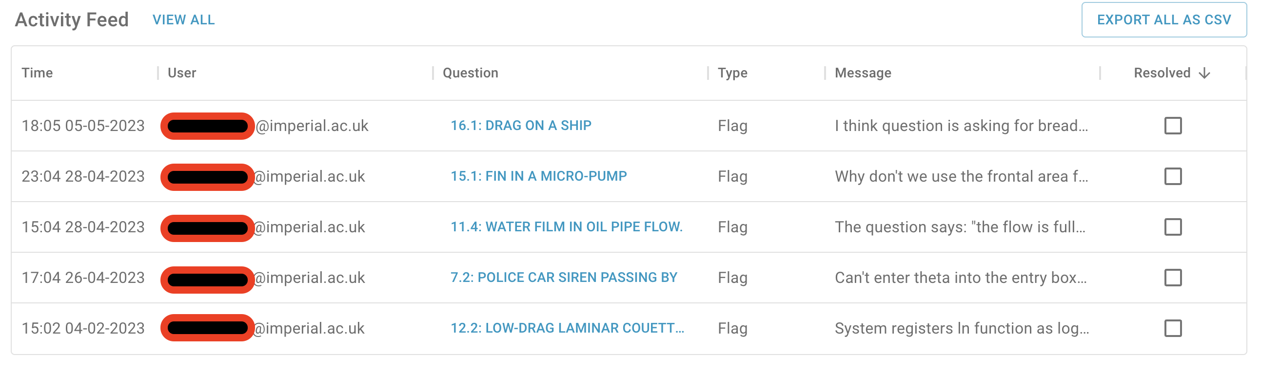The height and width of the screenshot is (374, 1261).
Task: Sort by the Question column header
Action: [x=471, y=73]
